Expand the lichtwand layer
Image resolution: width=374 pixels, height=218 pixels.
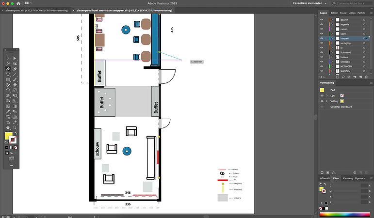point(332,52)
